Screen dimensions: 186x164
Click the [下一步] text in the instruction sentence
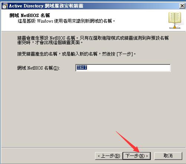click(x=125, y=54)
